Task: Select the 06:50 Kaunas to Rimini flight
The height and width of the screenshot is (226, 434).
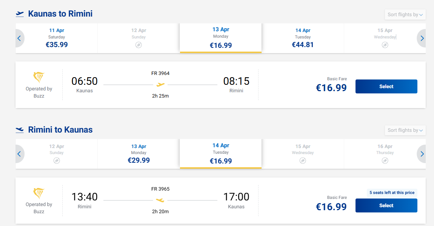Action: pos(386,87)
